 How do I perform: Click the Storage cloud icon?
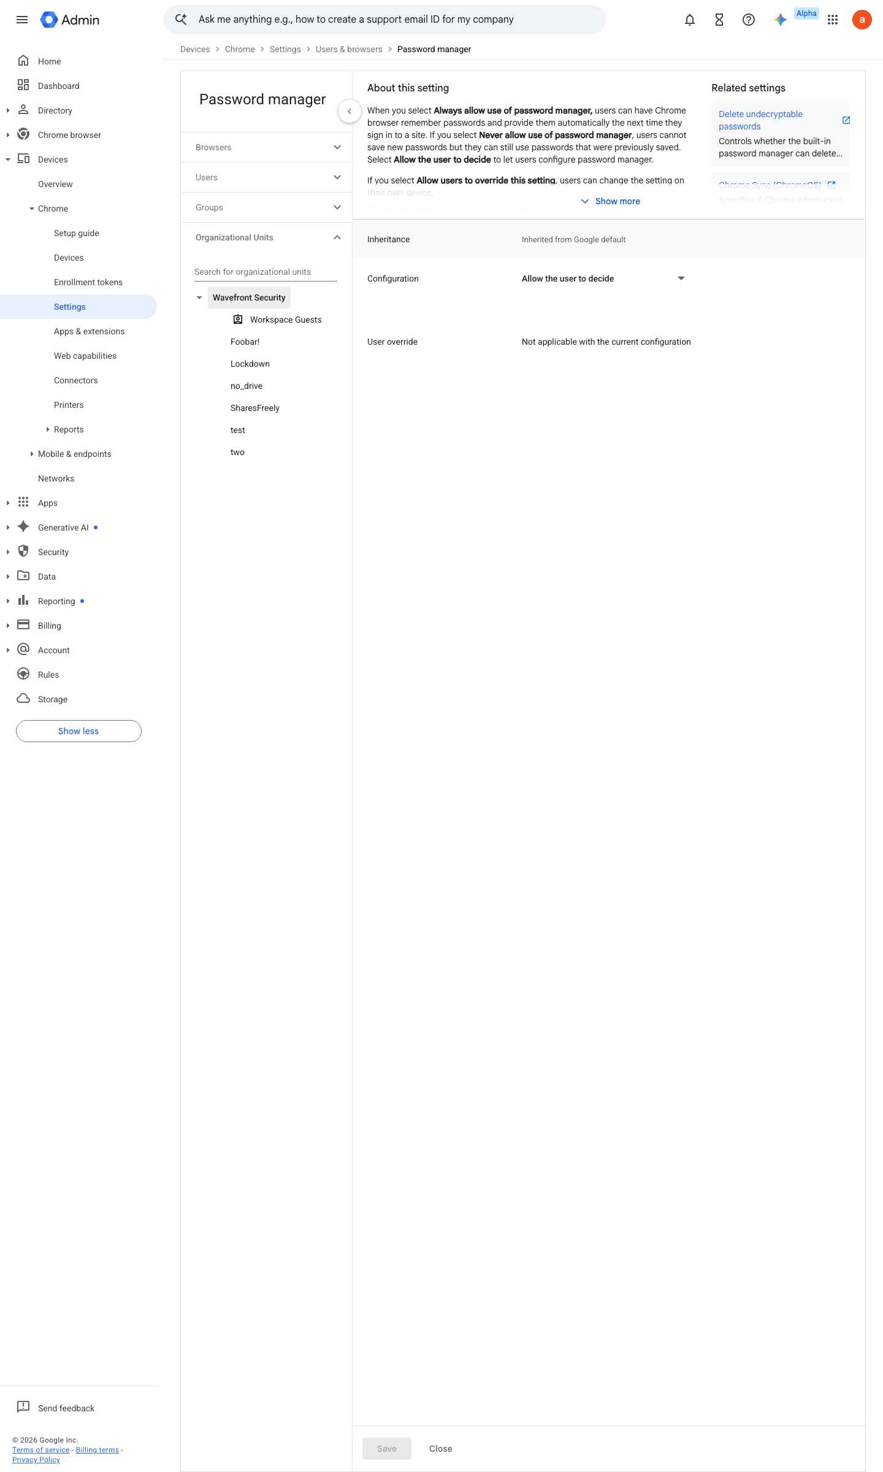point(23,699)
